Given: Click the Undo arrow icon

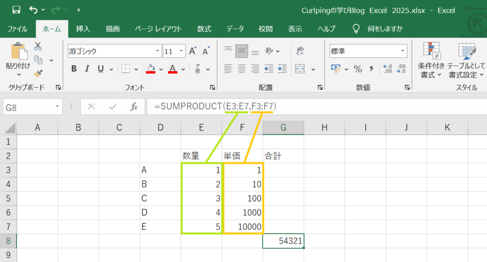Looking at the screenshot, I should point(33,10).
